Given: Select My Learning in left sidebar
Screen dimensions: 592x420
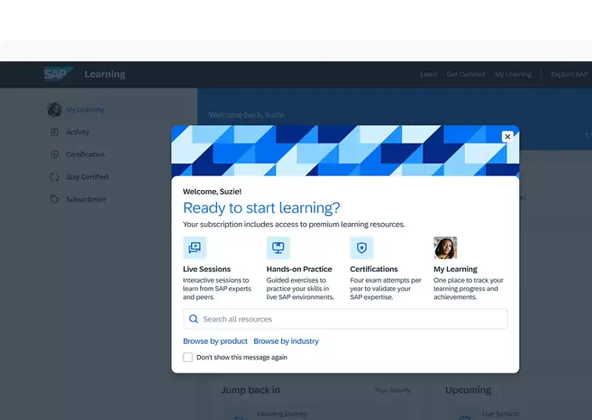Looking at the screenshot, I should point(85,110).
